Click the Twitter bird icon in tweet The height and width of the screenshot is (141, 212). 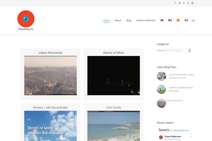(192, 136)
